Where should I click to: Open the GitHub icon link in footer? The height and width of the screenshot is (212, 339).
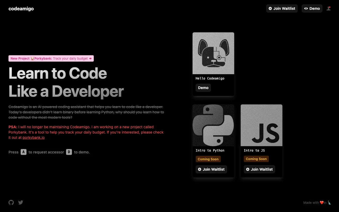[11, 202]
